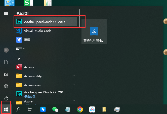This screenshot has width=167, height=114.
Task: Expand the Start menu hamburger icon
Action: coord(6,13)
